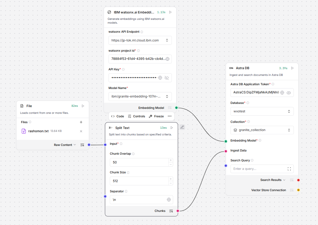Open the Database dropdown showing wxotest

(262, 111)
